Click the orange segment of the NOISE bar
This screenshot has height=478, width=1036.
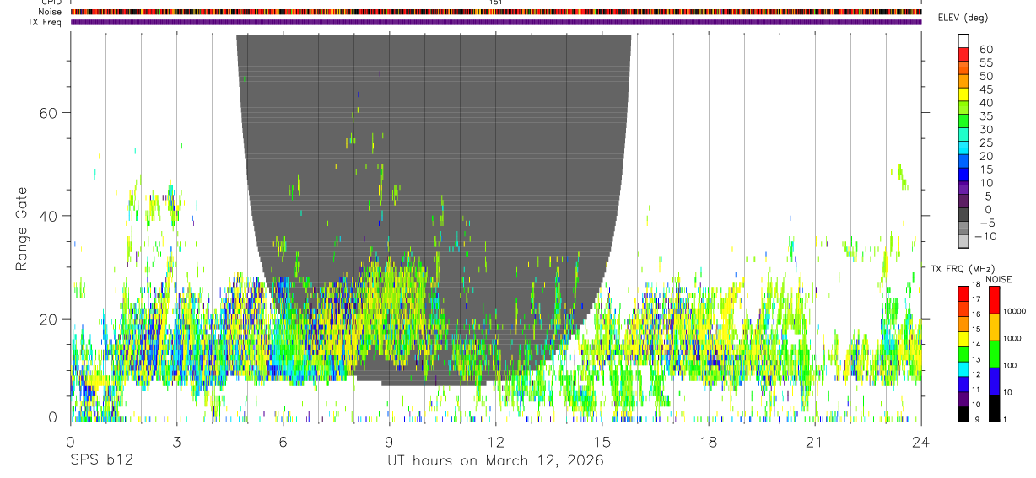(x=995, y=327)
